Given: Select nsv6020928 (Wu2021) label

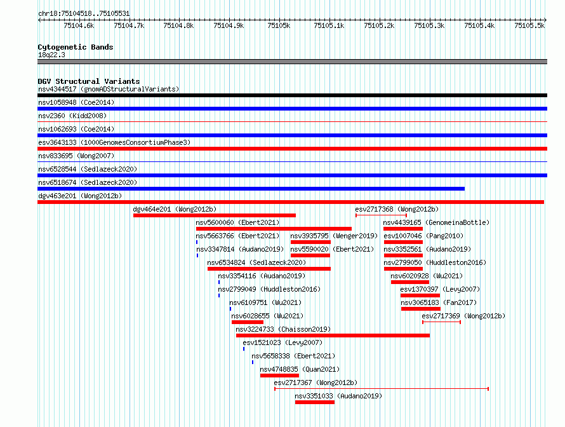Looking at the screenshot, I should pos(427,276).
